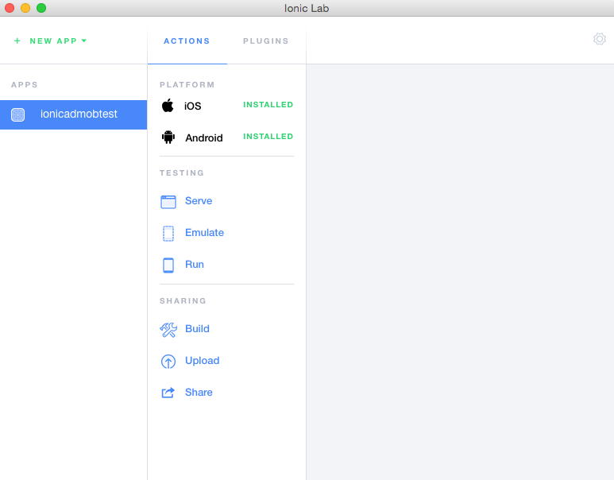Click the Serve link

tap(199, 200)
